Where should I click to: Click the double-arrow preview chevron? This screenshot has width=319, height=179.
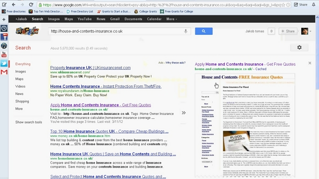coord(183,113)
